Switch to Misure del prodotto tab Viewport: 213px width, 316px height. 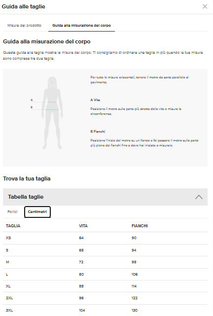click(24, 26)
